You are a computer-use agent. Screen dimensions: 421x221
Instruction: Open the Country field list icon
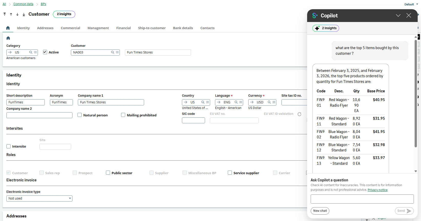pos(208,102)
